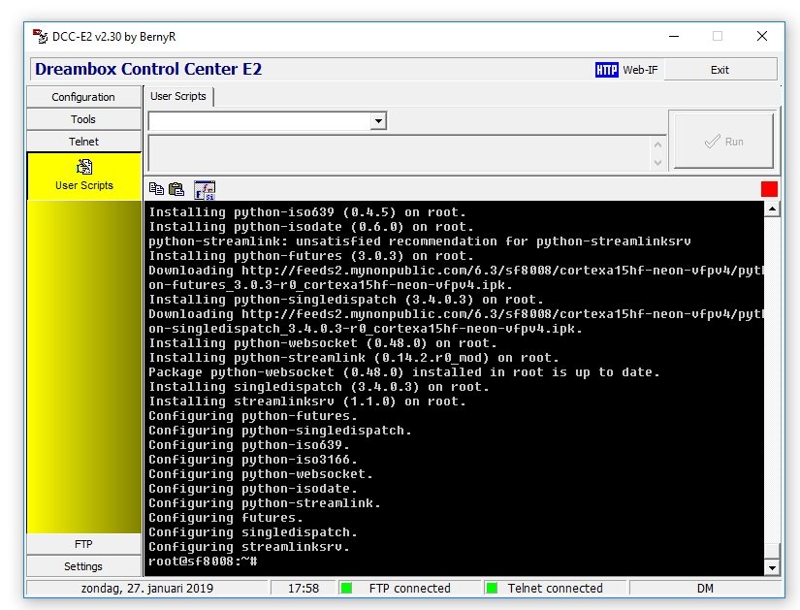800x610 pixels.
Task: Click the paste clipboard icon
Action: coord(176,189)
